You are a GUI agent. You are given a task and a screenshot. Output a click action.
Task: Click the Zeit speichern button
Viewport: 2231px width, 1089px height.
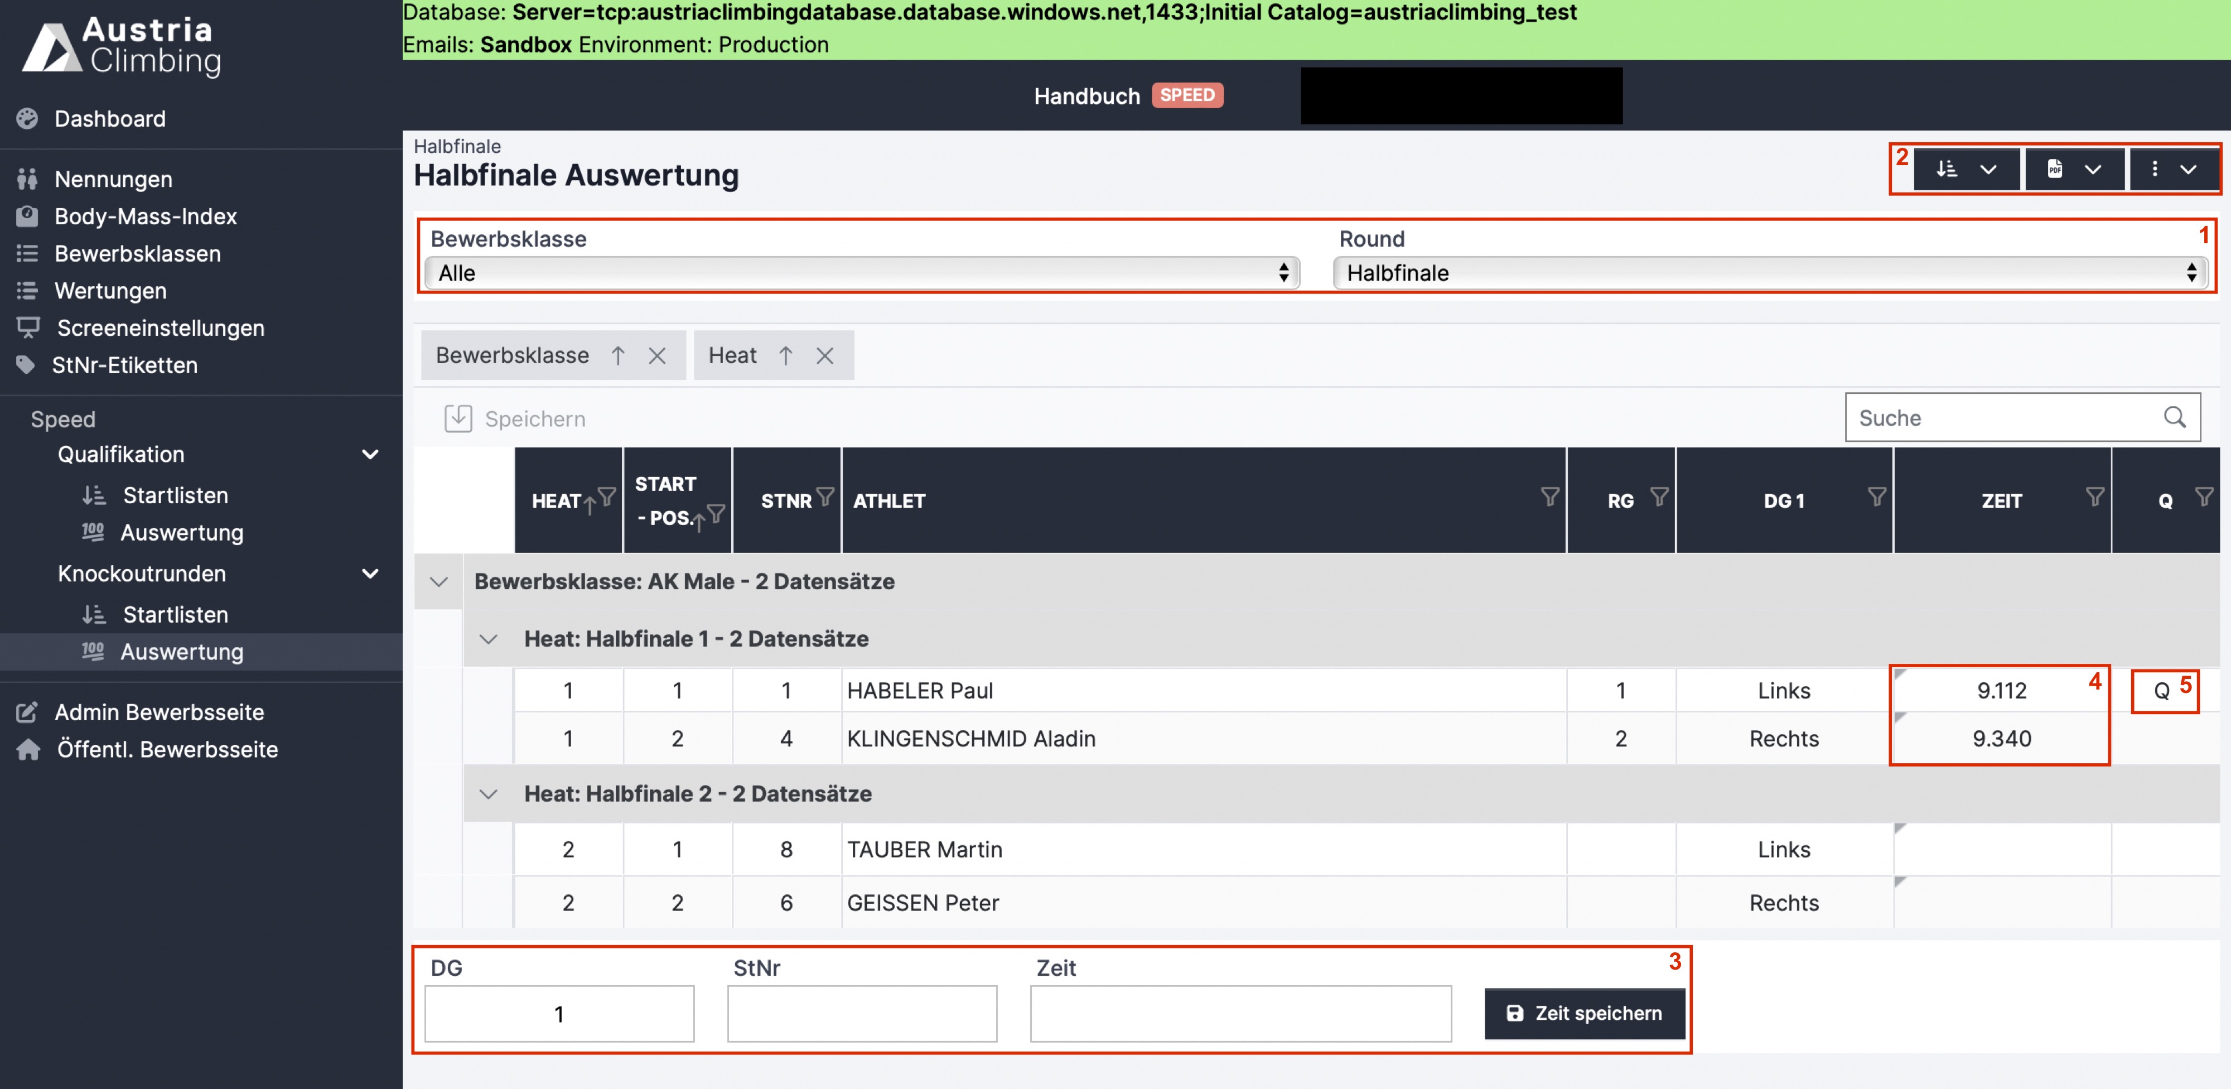point(1584,1013)
